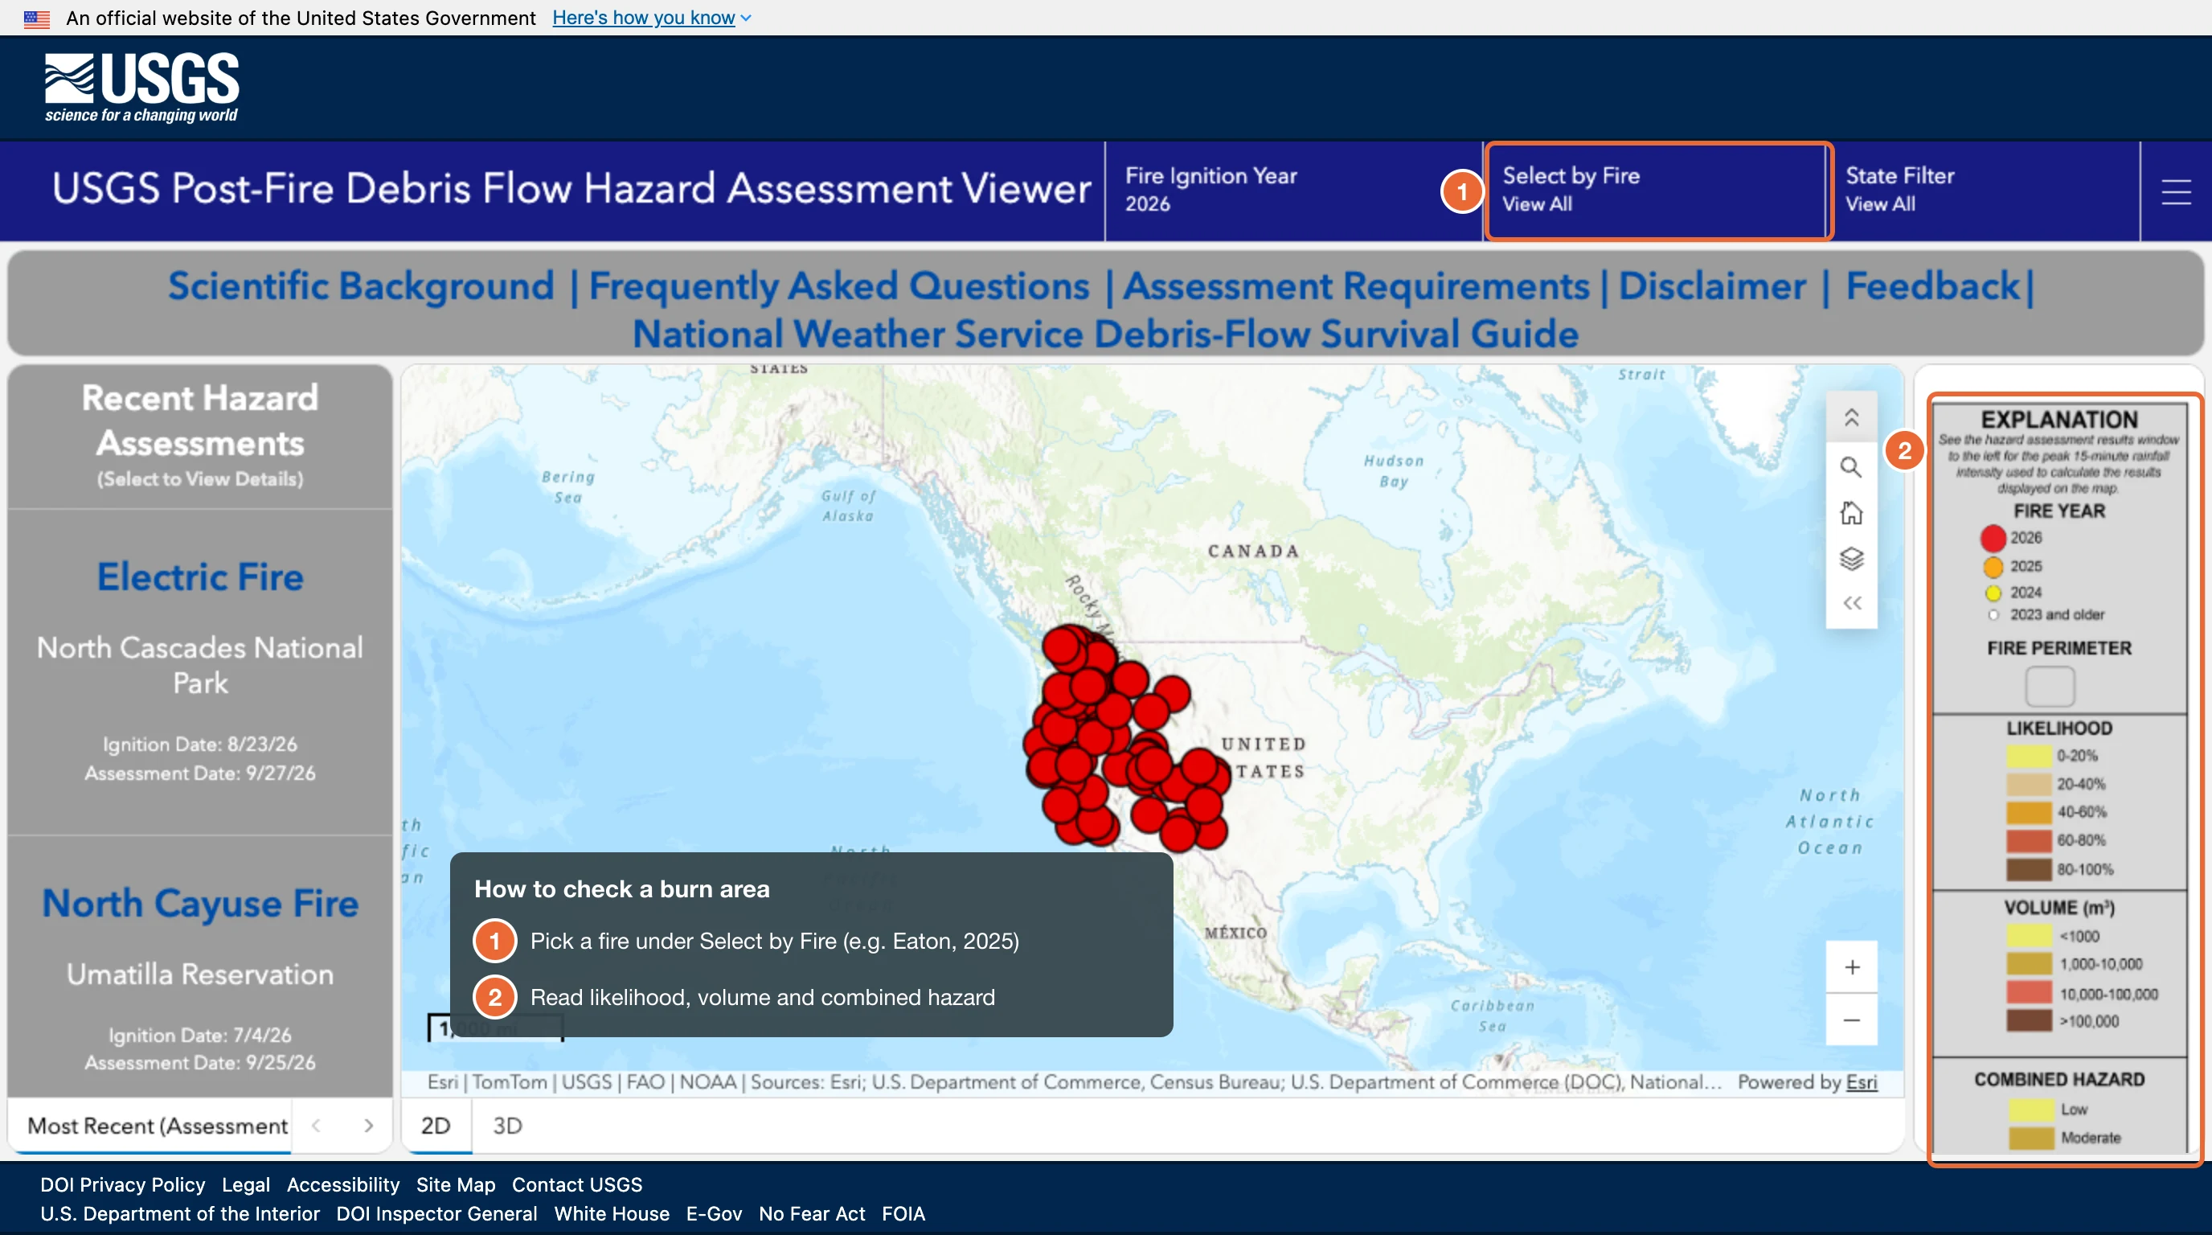This screenshot has width=2212, height=1235.
Task: Expand Here's how you know
Action: coord(652,18)
